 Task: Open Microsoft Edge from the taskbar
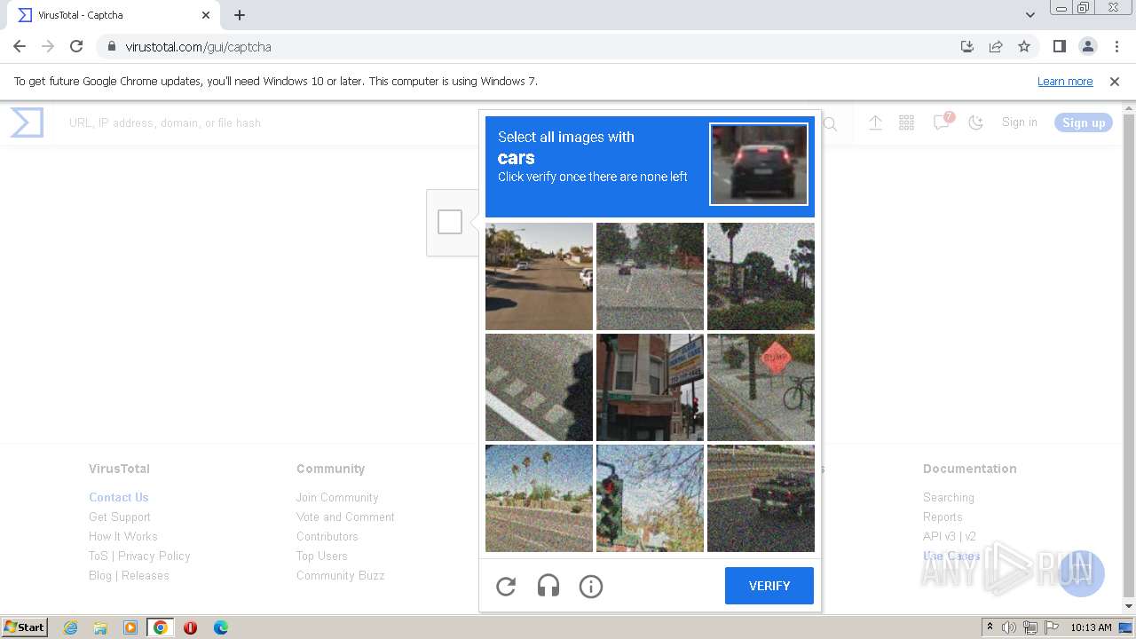[x=221, y=627]
